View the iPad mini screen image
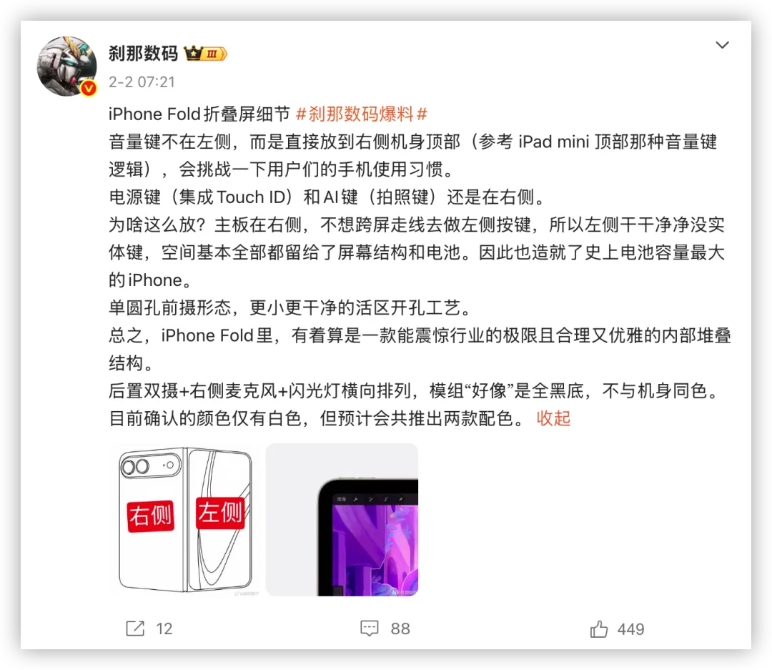Image resolution: width=772 pixels, height=670 pixels. point(342,520)
